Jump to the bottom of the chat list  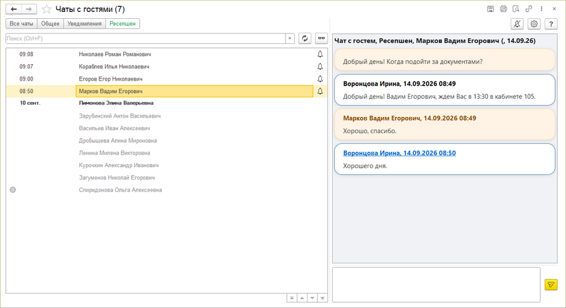323,298
